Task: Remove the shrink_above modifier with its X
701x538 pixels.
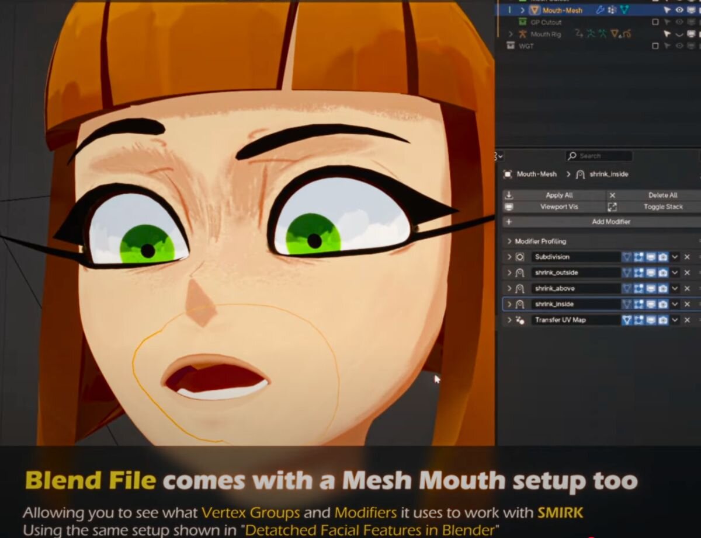Action: tap(687, 288)
